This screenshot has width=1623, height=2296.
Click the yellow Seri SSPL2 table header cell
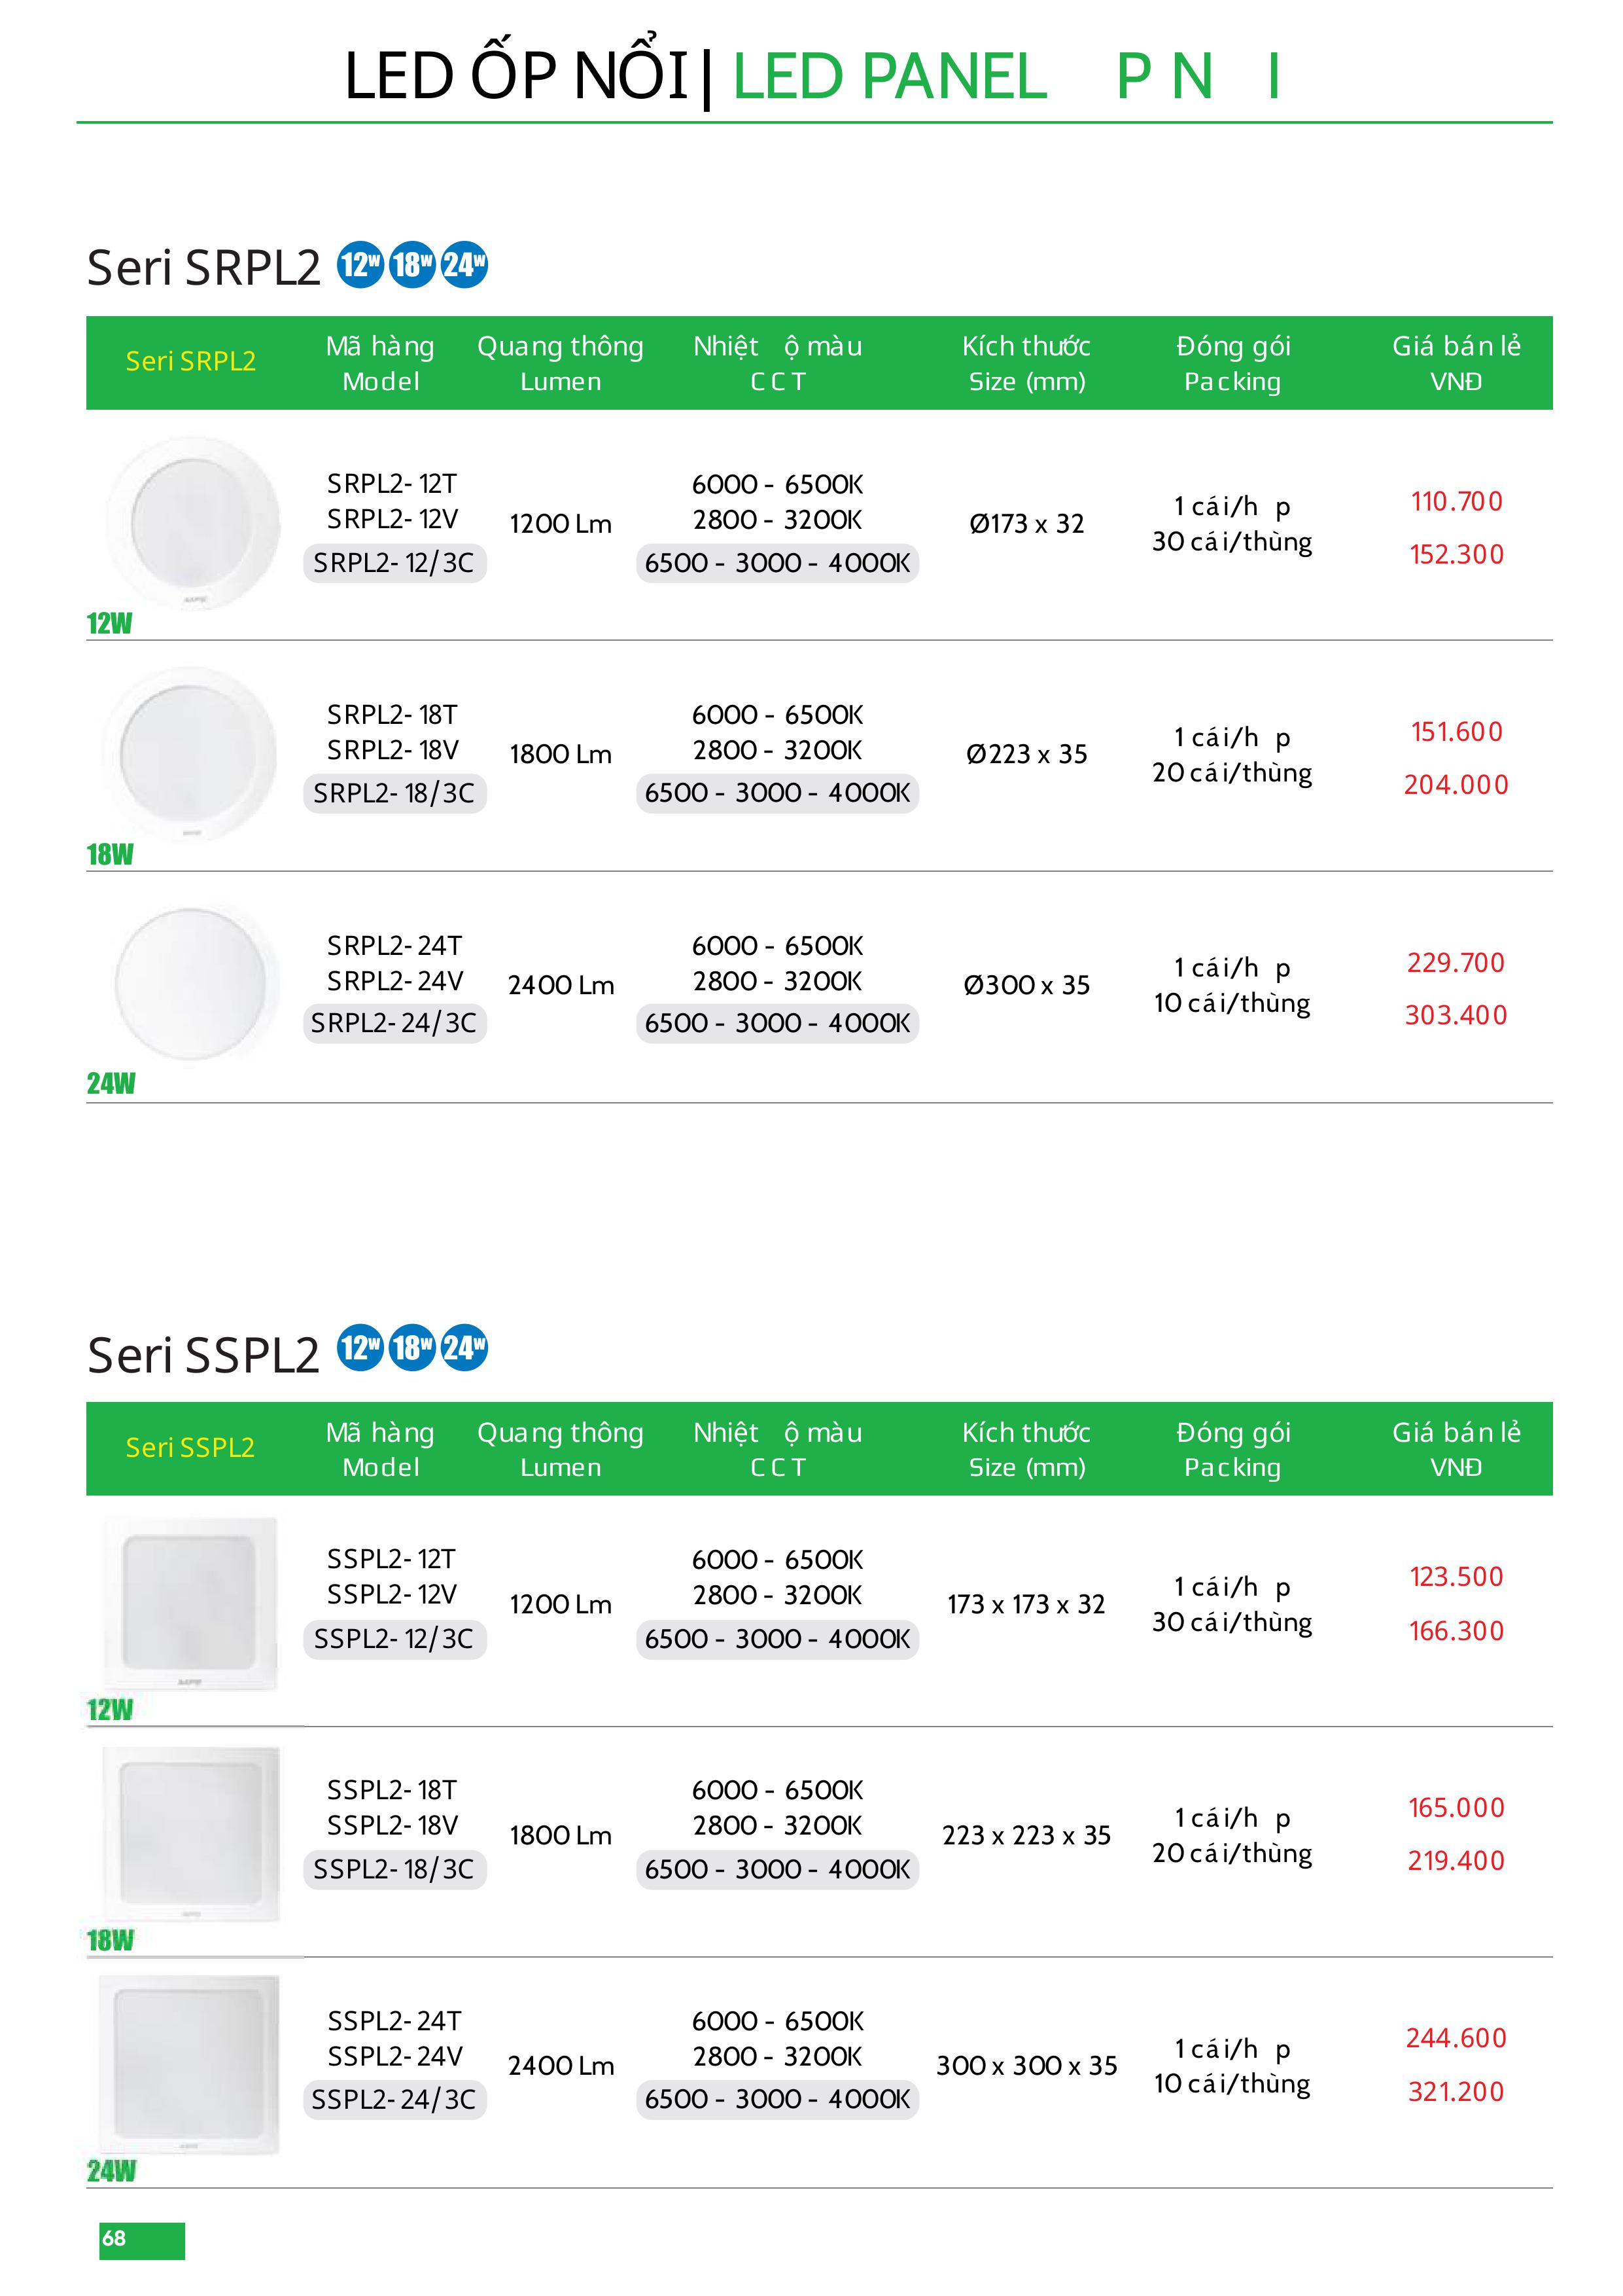click(x=190, y=1447)
